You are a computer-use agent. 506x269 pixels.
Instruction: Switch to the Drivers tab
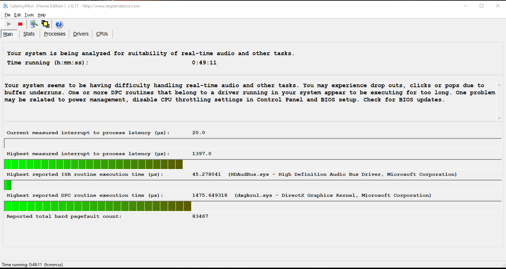81,34
